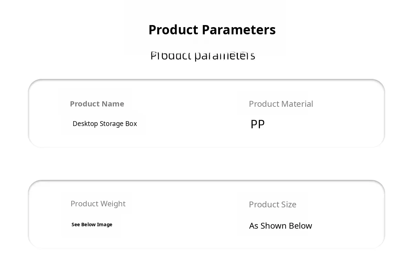
Task: Click the word "Desktop" in the name value
Action: pos(85,124)
